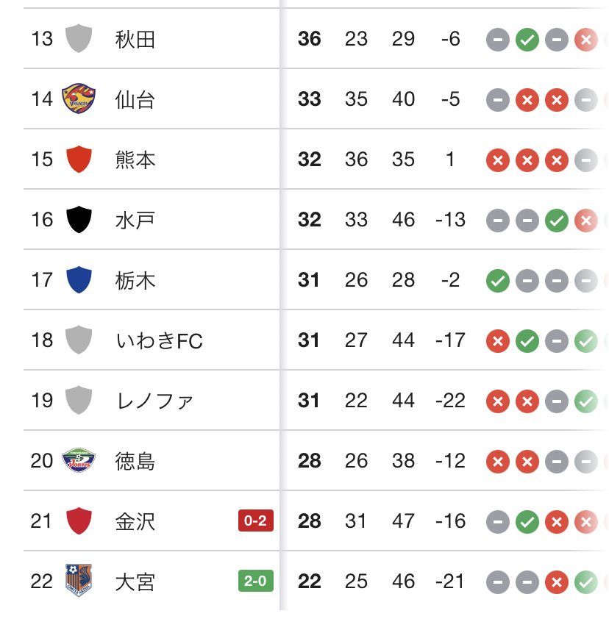Click the red loss icon in いわきFC's row
This screenshot has width=609, height=619.
(x=498, y=340)
